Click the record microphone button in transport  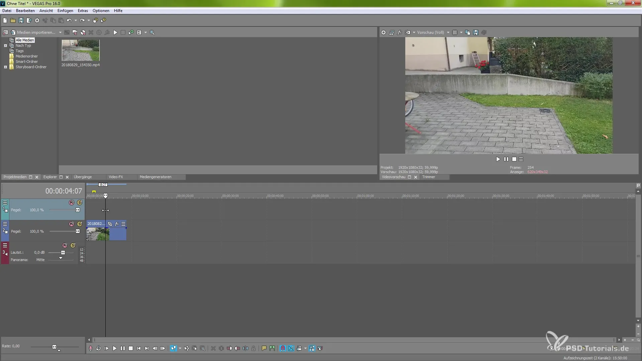coord(91,348)
